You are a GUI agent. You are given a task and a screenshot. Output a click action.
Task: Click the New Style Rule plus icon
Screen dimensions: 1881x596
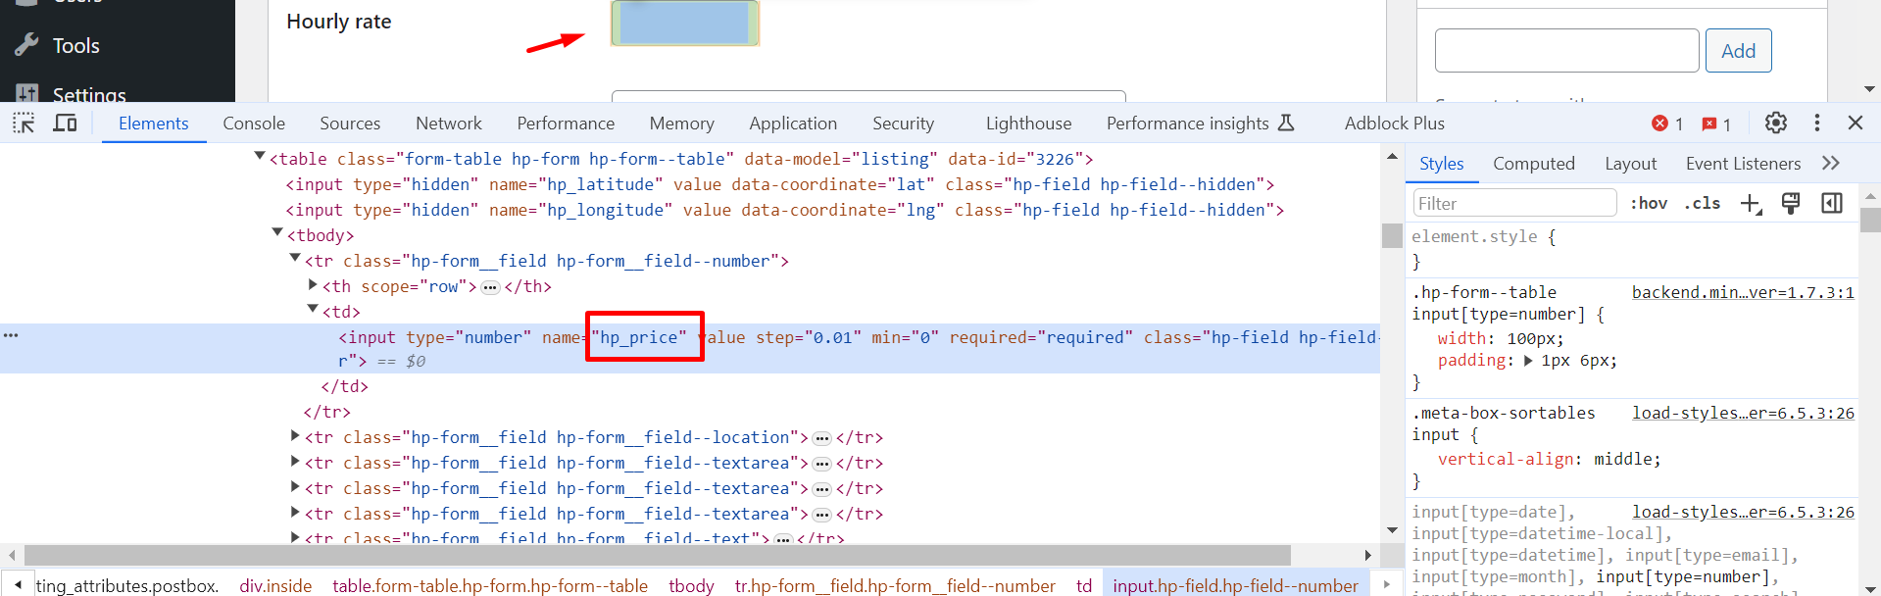click(x=1752, y=204)
